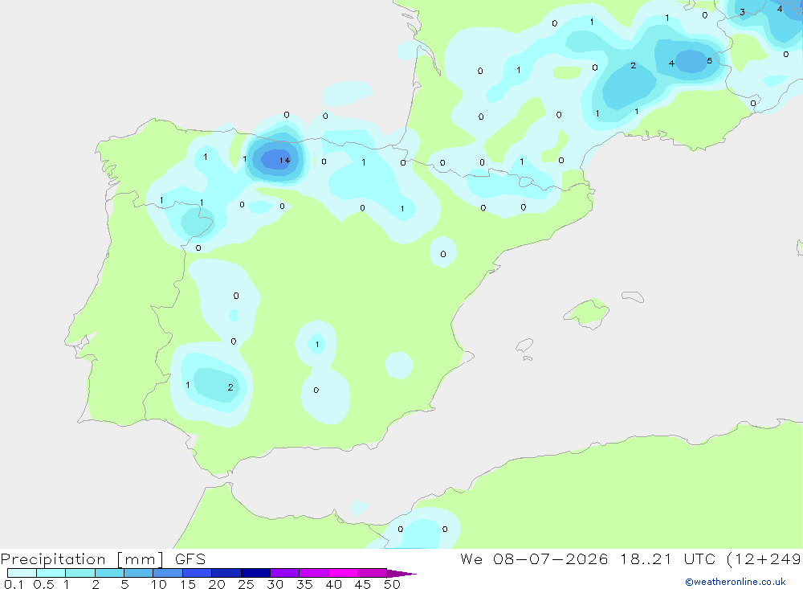
Task: Click the '5' precipitation value over southern France
Action: point(709,61)
